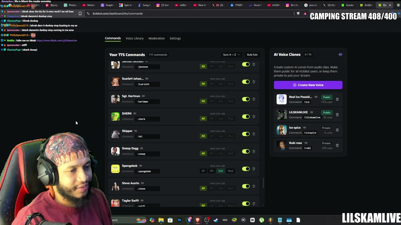The image size is (401, 225).
Task: Open the Settings tab
Action: point(175,38)
